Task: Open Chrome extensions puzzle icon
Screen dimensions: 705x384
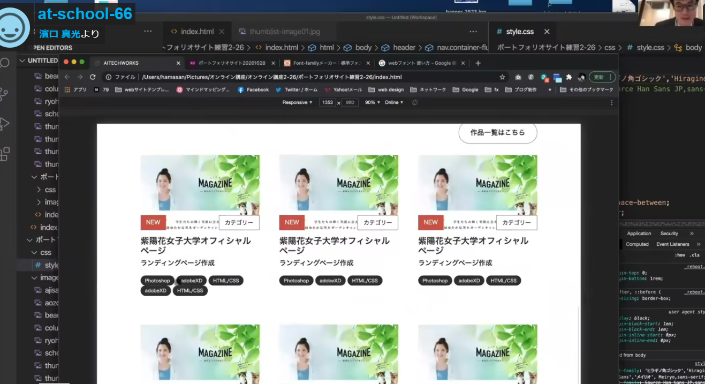Action: tap(569, 77)
